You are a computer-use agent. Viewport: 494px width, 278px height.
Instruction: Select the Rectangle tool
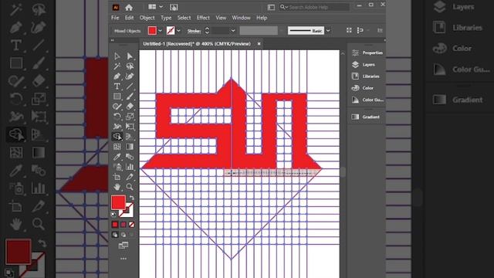[x=117, y=97]
